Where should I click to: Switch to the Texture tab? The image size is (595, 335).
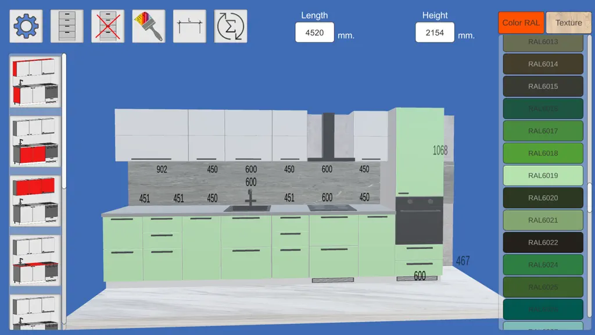(x=568, y=23)
